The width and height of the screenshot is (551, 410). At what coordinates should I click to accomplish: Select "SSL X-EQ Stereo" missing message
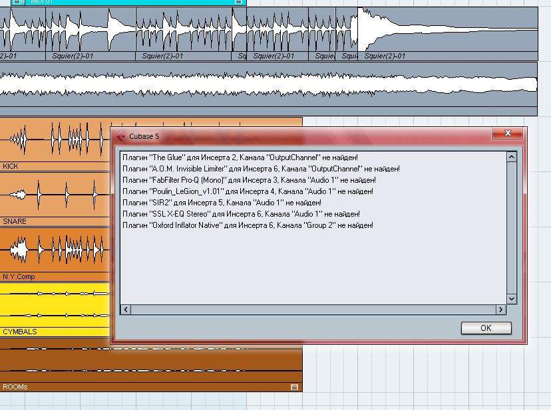[241, 214]
